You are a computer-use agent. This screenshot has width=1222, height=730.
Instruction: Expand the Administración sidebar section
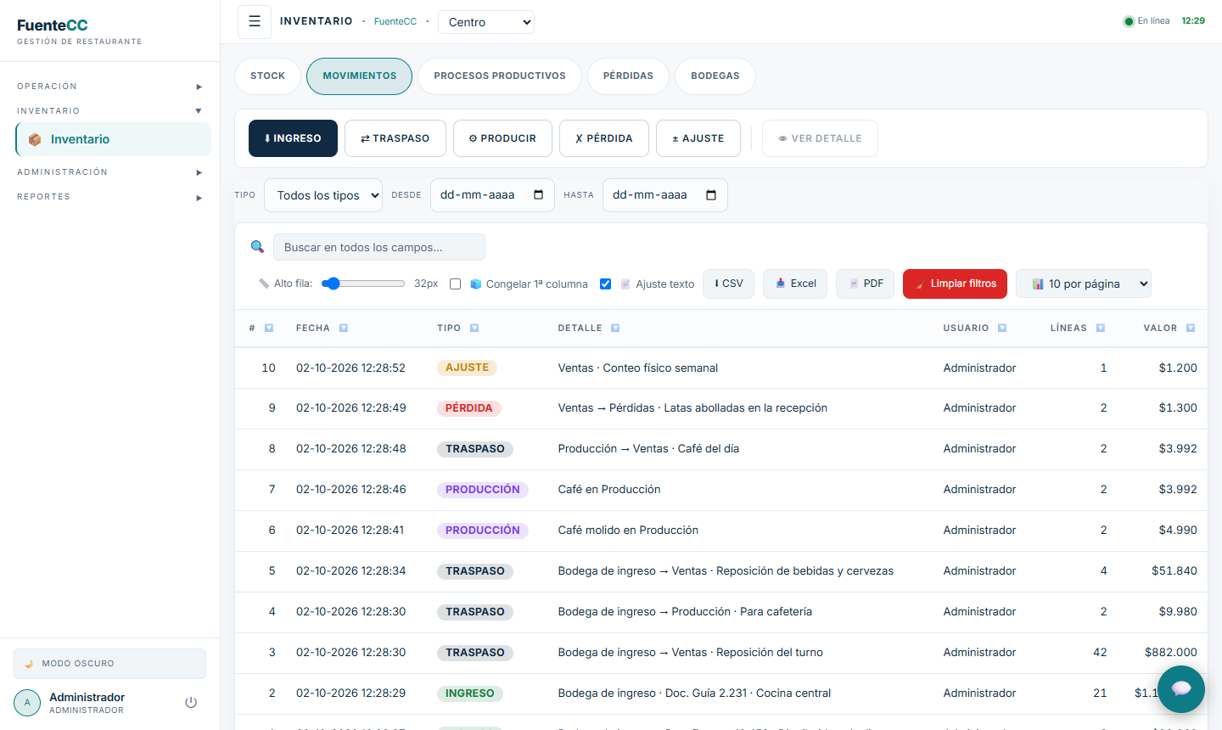click(x=109, y=172)
